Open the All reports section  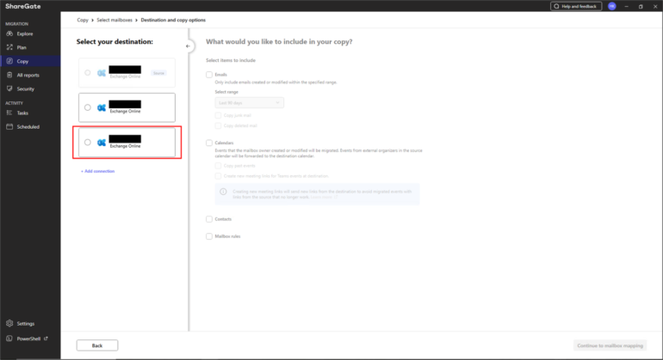point(27,75)
